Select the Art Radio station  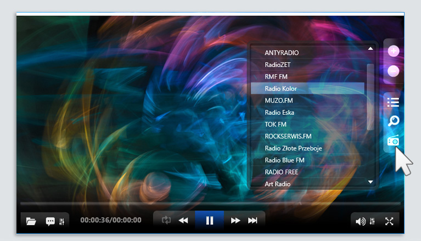tap(307, 183)
